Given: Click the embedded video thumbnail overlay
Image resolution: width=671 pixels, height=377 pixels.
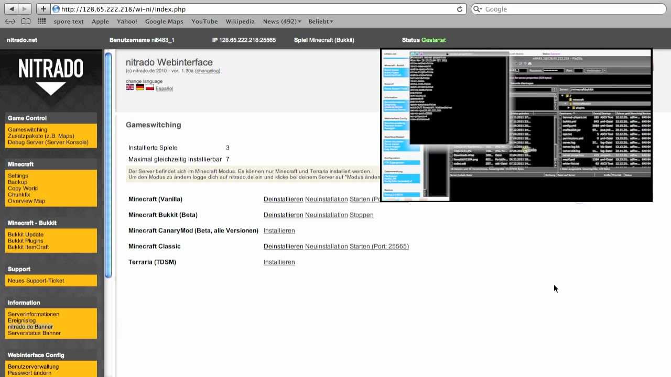Looking at the screenshot, I should (x=516, y=125).
